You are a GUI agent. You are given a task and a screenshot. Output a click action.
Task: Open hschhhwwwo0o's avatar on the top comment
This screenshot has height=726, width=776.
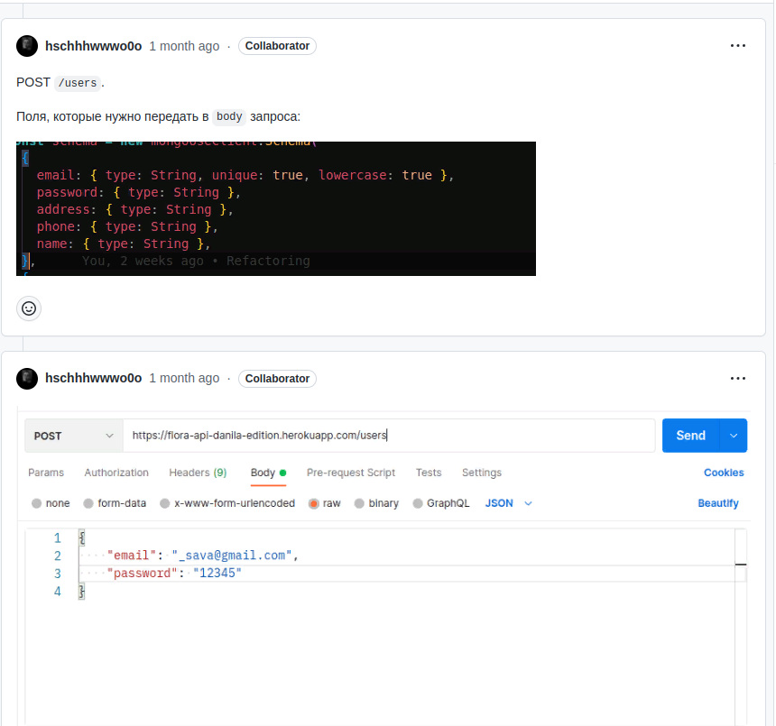coord(26,45)
